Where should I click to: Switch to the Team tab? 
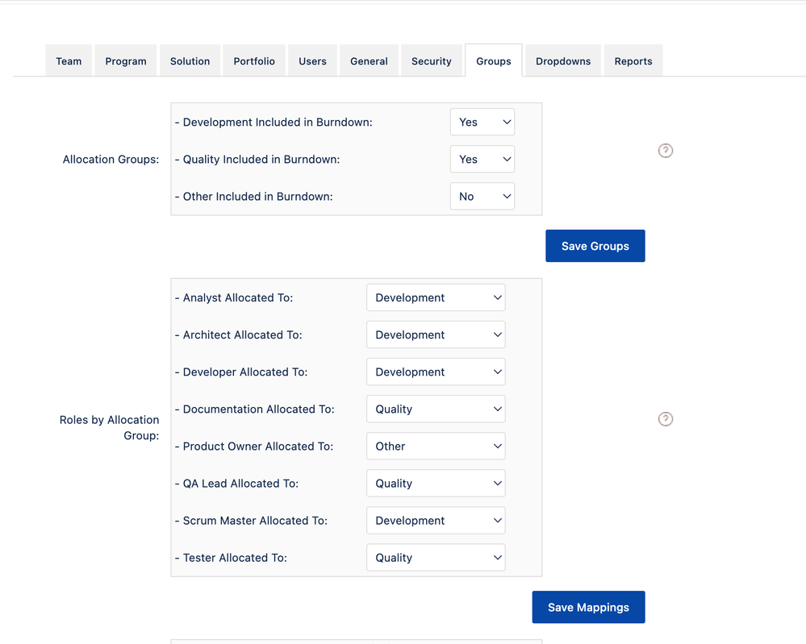[69, 60]
